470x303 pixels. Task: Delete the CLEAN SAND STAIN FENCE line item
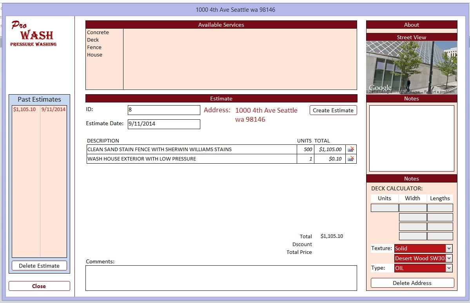(351, 149)
